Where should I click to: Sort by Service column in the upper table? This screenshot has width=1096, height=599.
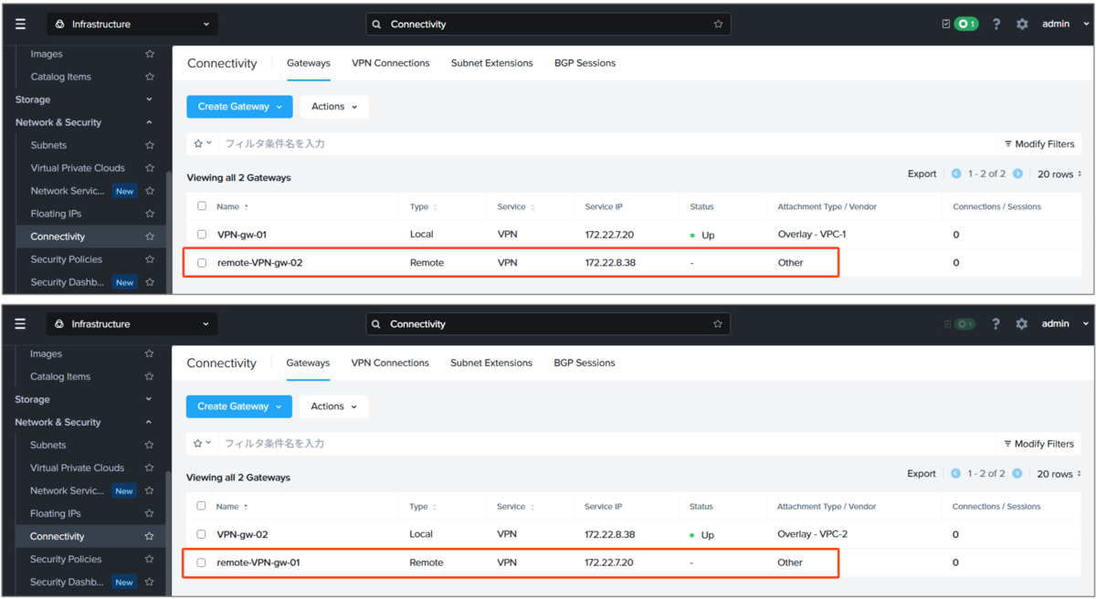(x=516, y=206)
